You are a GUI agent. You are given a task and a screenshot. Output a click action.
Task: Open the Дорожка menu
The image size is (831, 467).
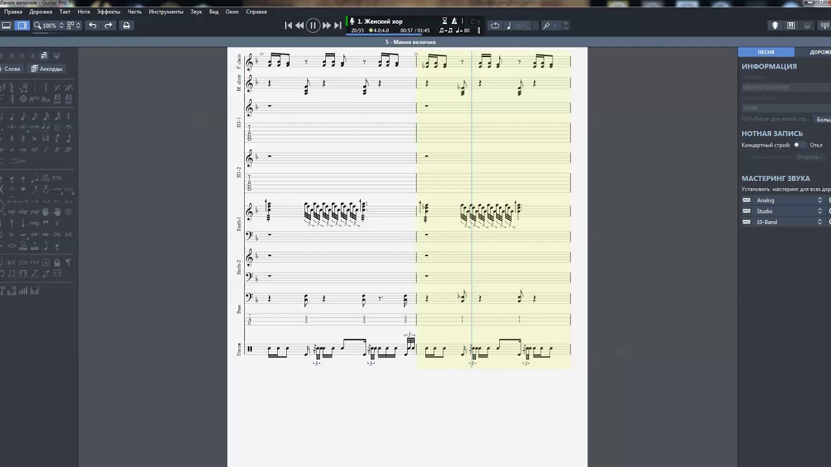pyautogui.click(x=41, y=12)
